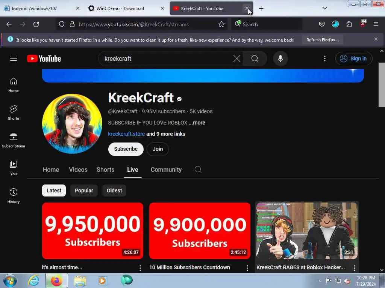Open options for "it's almost time..." video

point(140,268)
